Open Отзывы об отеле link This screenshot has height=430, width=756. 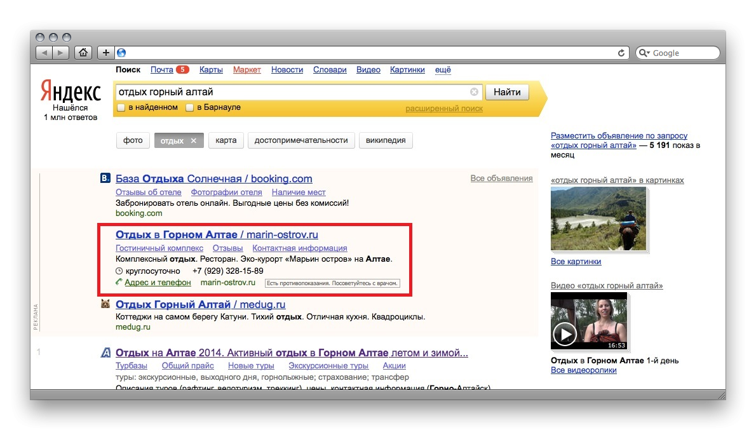point(149,192)
